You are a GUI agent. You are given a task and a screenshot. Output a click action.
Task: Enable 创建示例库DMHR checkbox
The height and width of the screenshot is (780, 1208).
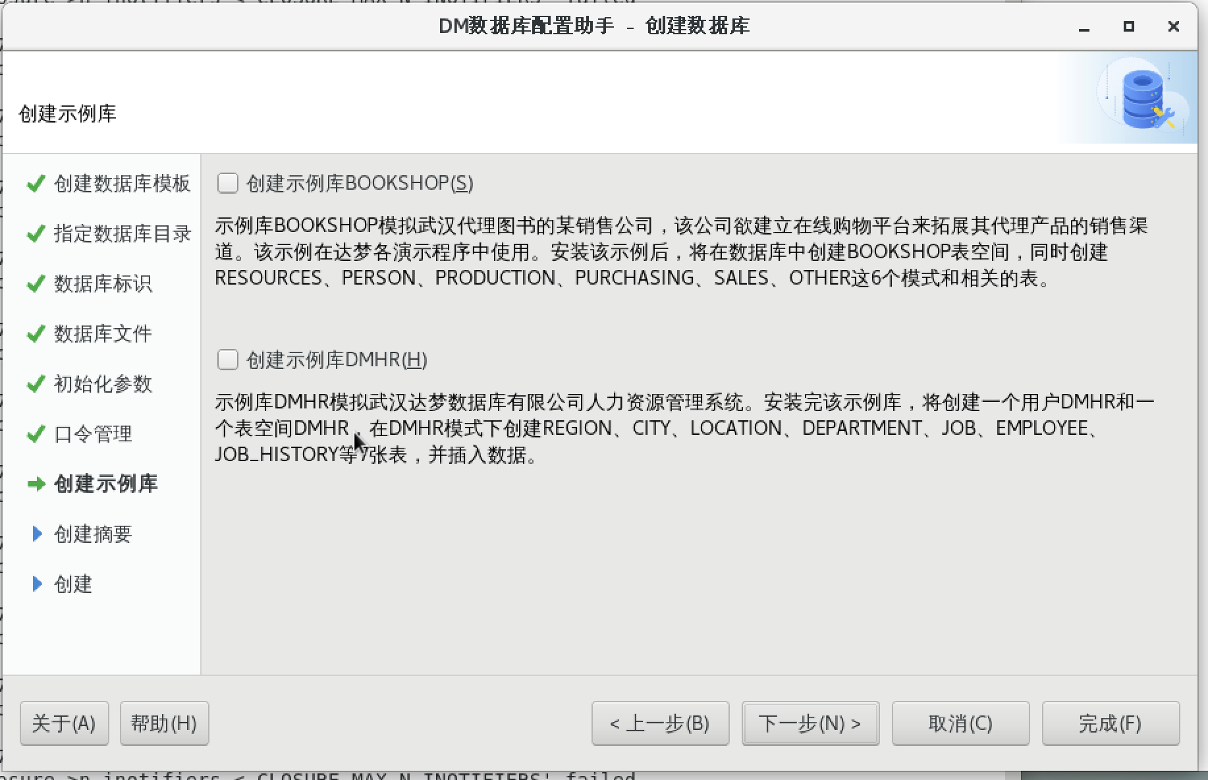(x=228, y=359)
